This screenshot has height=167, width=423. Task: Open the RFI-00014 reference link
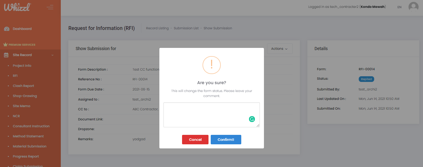click(x=140, y=79)
